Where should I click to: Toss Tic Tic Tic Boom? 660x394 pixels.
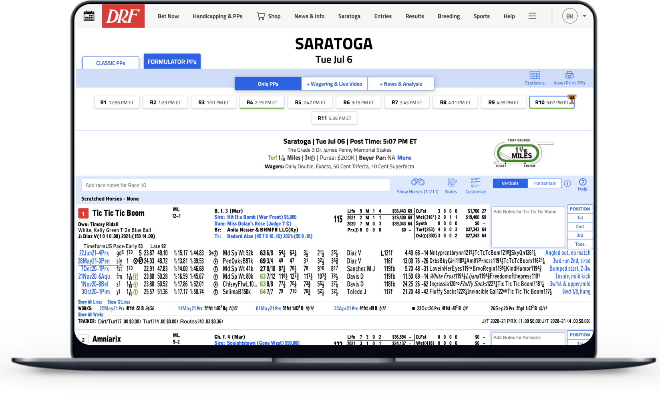[x=580, y=244]
